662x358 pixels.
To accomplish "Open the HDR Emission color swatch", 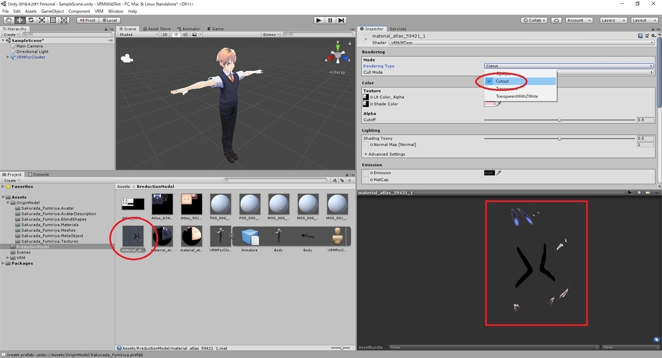I will (x=489, y=172).
